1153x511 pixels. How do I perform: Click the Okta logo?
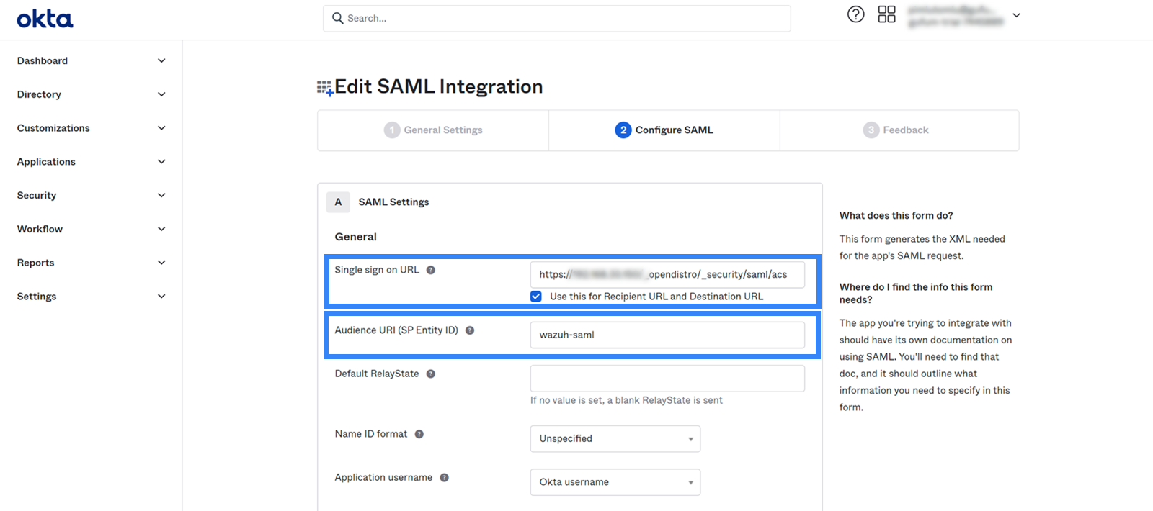pos(45,19)
